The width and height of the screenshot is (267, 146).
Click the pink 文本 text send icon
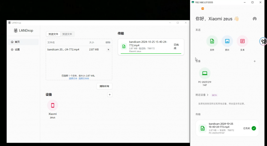(x=242, y=41)
